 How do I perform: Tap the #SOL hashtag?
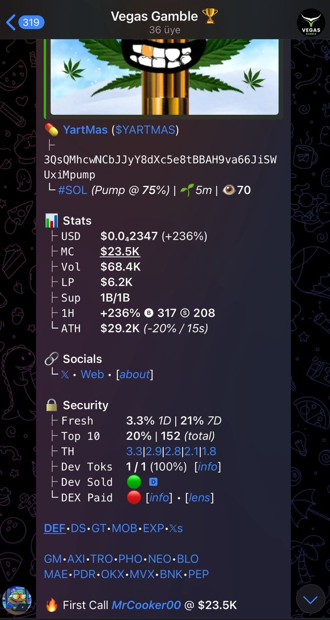(73, 190)
